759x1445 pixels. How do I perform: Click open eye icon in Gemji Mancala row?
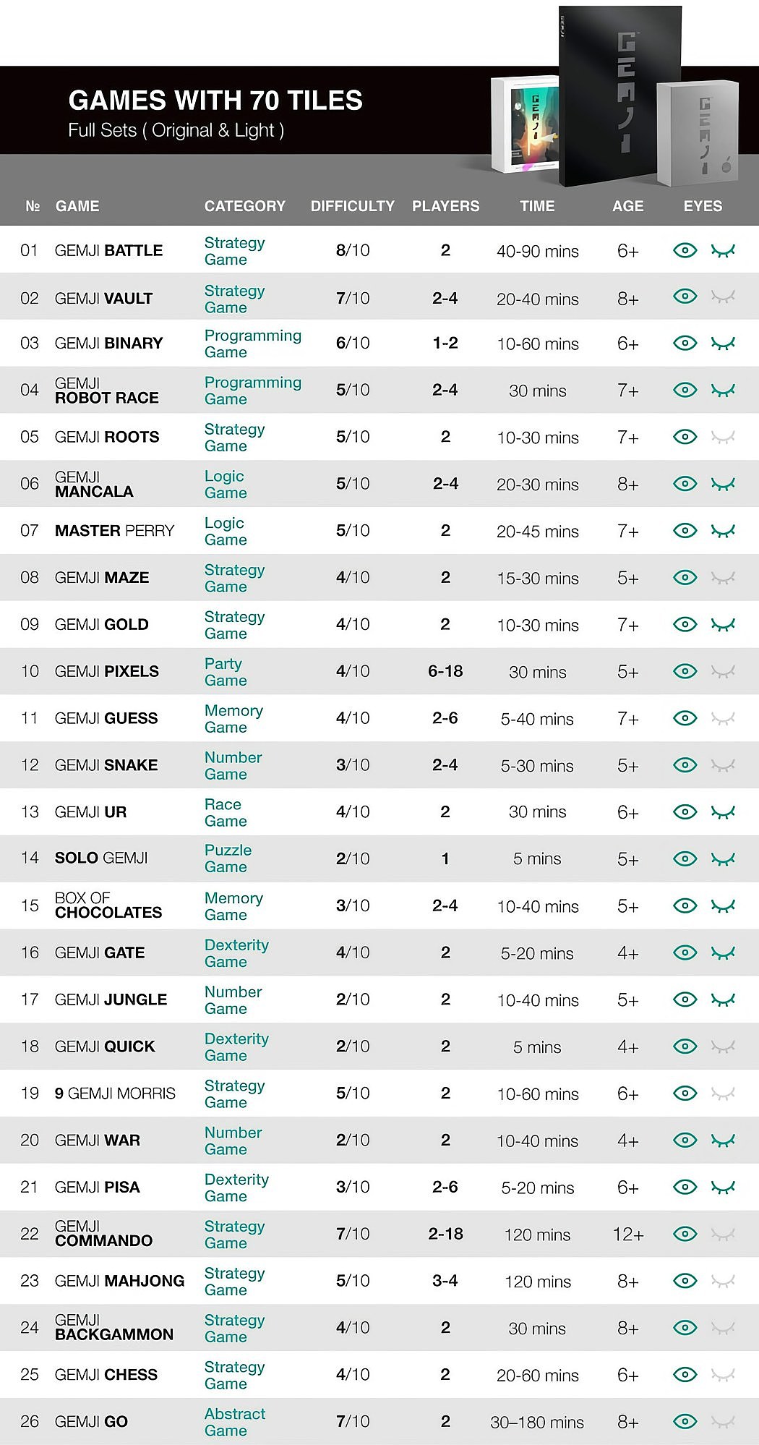click(685, 484)
